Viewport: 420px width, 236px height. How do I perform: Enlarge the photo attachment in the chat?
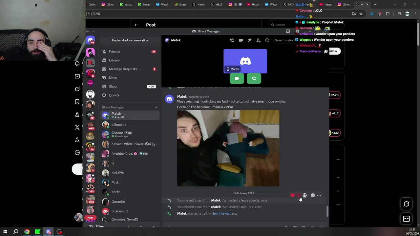(x=228, y=148)
